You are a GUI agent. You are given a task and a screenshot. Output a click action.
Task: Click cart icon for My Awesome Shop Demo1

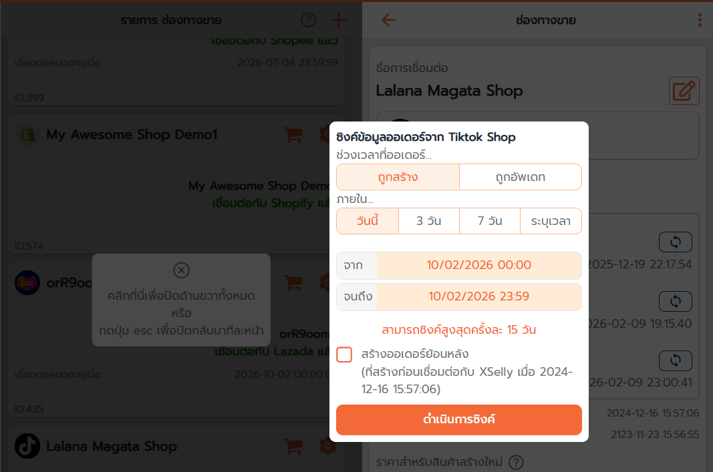tap(293, 135)
